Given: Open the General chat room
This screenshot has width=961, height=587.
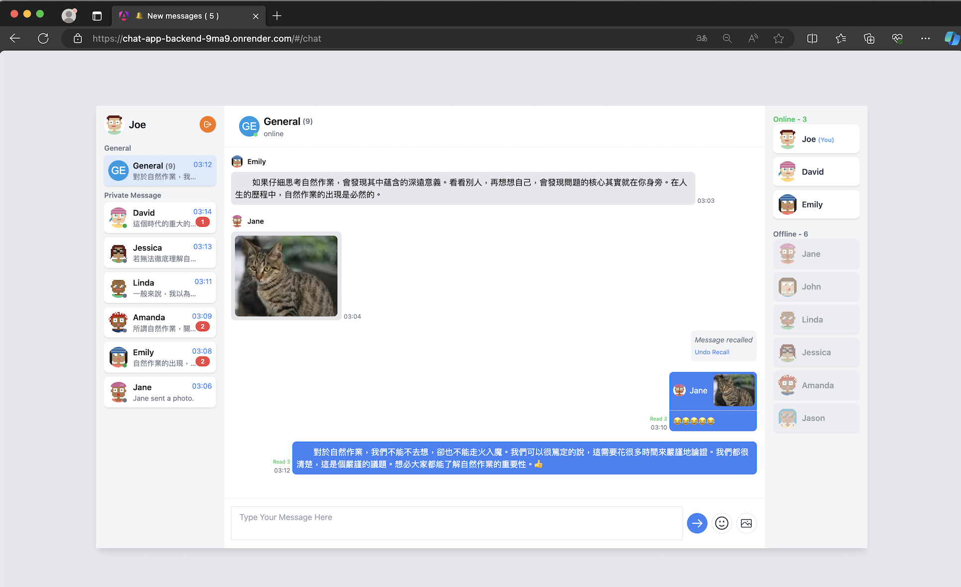Looking at the screenshot, I should coord(160,171).
